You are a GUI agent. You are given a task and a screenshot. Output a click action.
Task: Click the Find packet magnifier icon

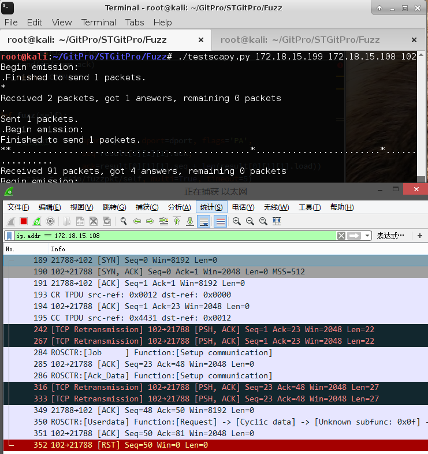coord(123,221)
